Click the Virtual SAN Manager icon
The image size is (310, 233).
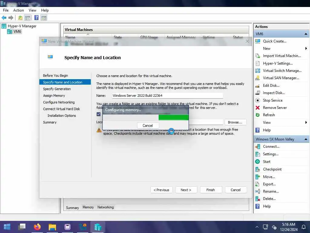coord(258,78)
